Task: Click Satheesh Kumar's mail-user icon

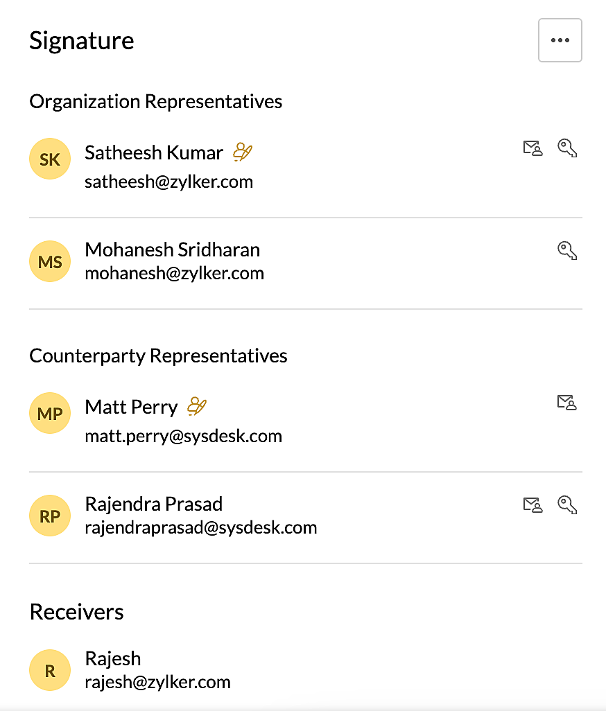Action: point(533,148)
